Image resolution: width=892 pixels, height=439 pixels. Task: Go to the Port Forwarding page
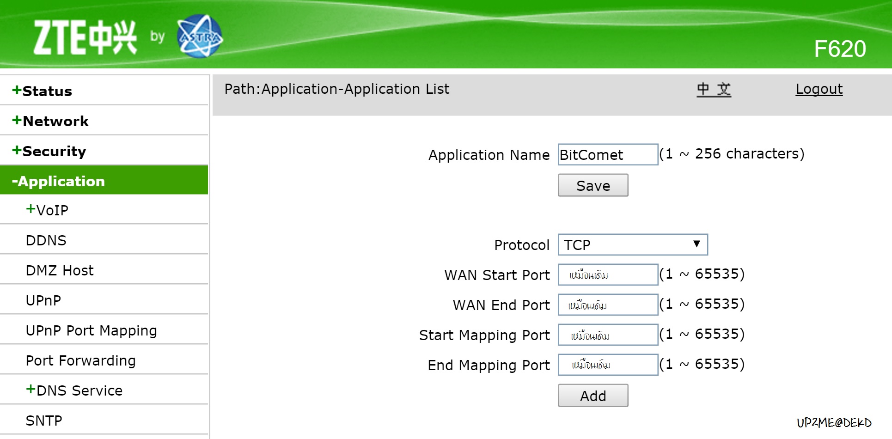pyautogui.click(x=80, y=360)
